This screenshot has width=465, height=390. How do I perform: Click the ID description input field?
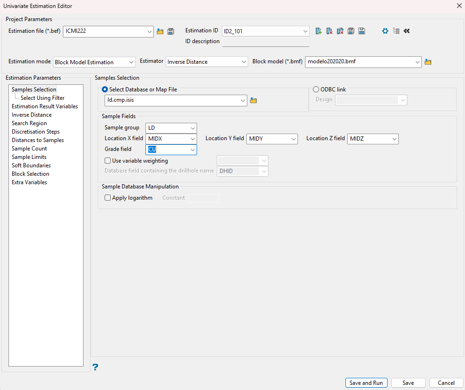point(266,42)
